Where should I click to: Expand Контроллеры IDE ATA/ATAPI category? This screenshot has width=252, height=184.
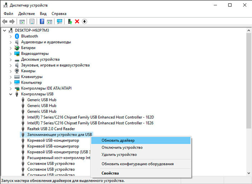click(11, 89)
